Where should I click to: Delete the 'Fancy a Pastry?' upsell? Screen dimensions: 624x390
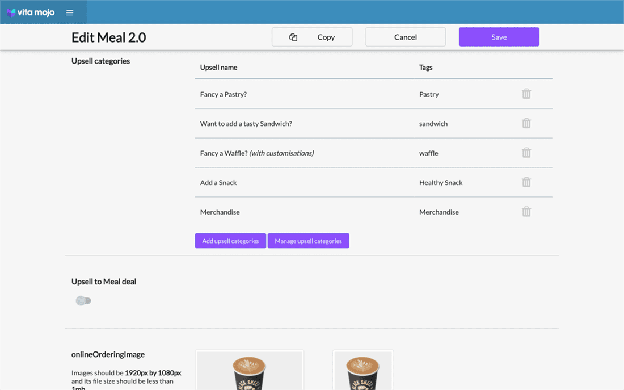[x=526, y=94]
